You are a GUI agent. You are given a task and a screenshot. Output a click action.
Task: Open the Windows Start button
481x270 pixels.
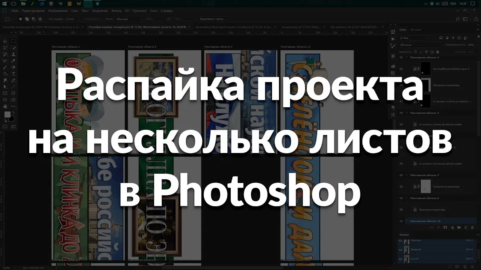click(x=5, y=4)
